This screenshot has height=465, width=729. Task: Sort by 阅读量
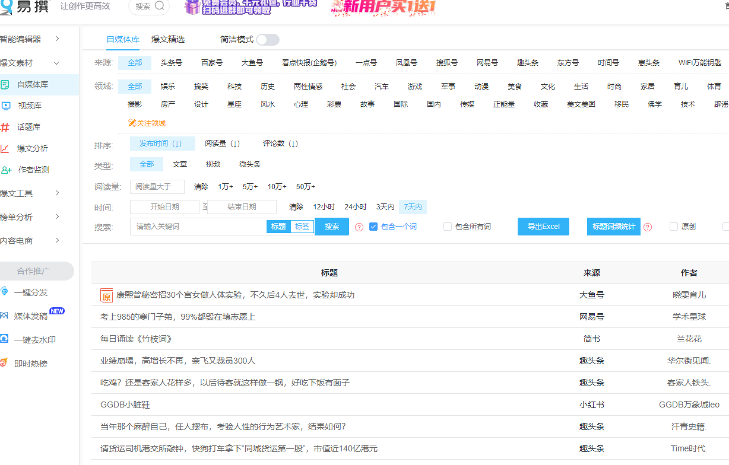pyautogui.click(x=223, y=144)
